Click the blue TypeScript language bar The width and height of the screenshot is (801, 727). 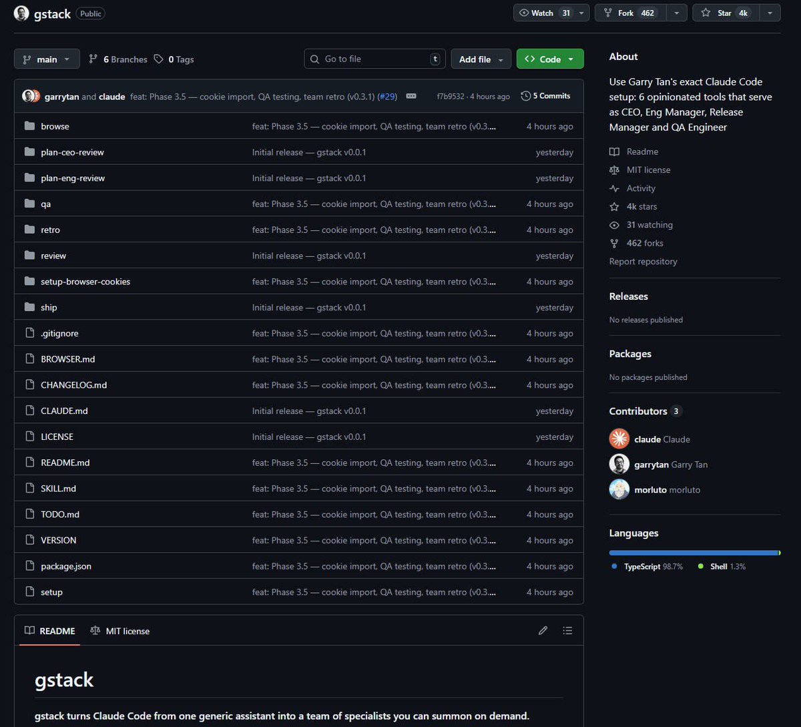[694, 553]
